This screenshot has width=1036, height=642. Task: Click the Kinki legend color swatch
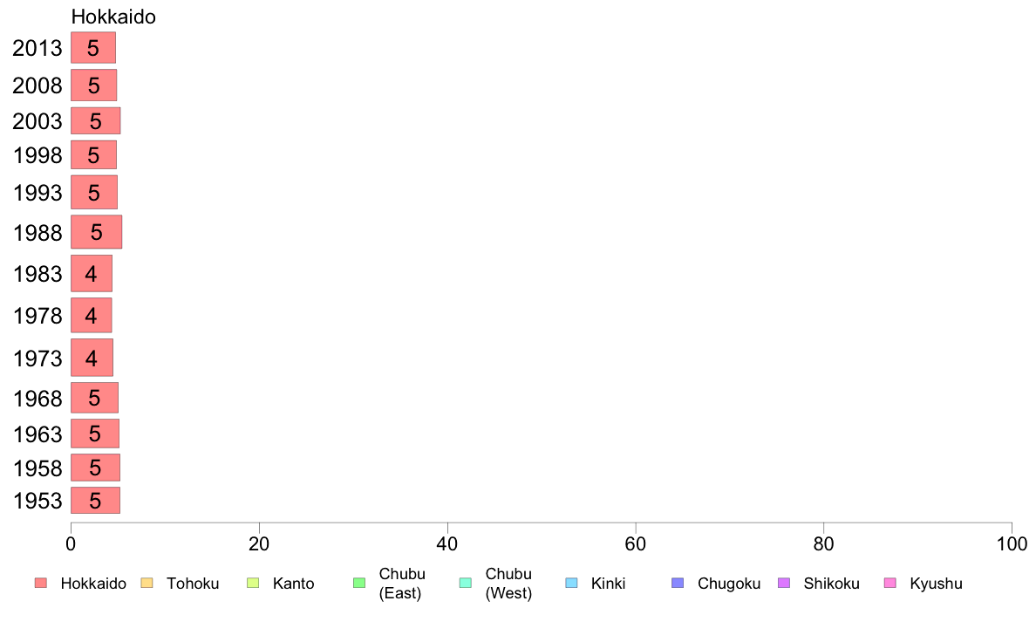click(571, 583)
